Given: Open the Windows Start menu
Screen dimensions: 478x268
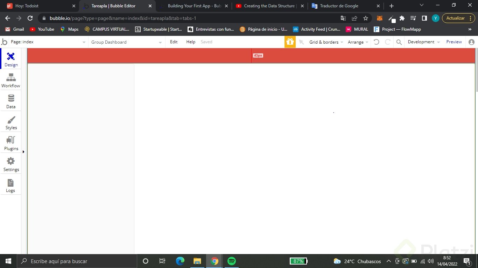Looking at the screenshot, I should [x=8, y=261].
